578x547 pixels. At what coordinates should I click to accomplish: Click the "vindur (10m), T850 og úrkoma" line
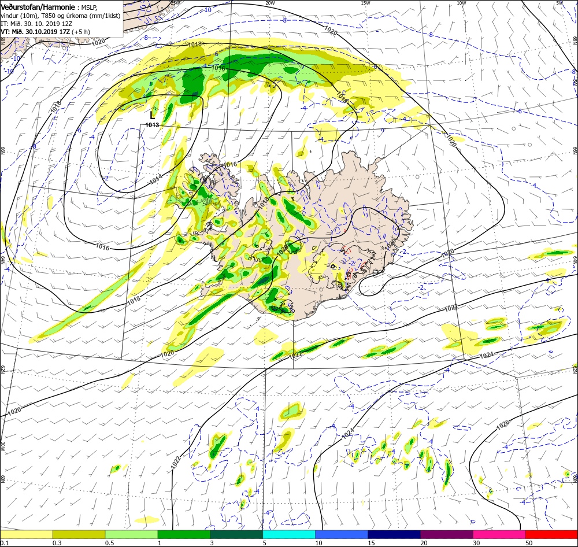click(61, 16)
